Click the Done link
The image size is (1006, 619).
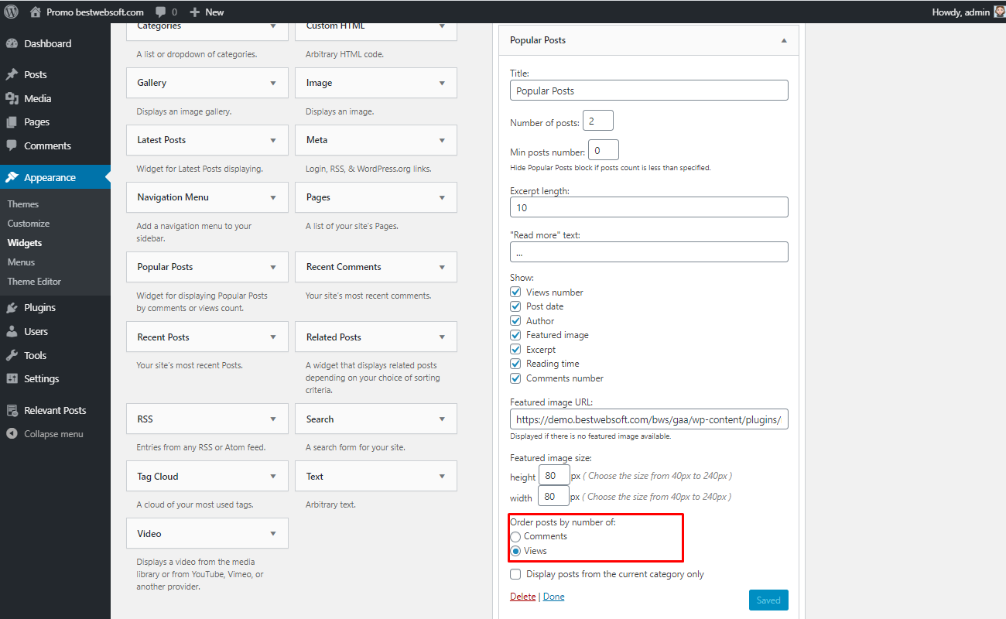coord(554,597)
